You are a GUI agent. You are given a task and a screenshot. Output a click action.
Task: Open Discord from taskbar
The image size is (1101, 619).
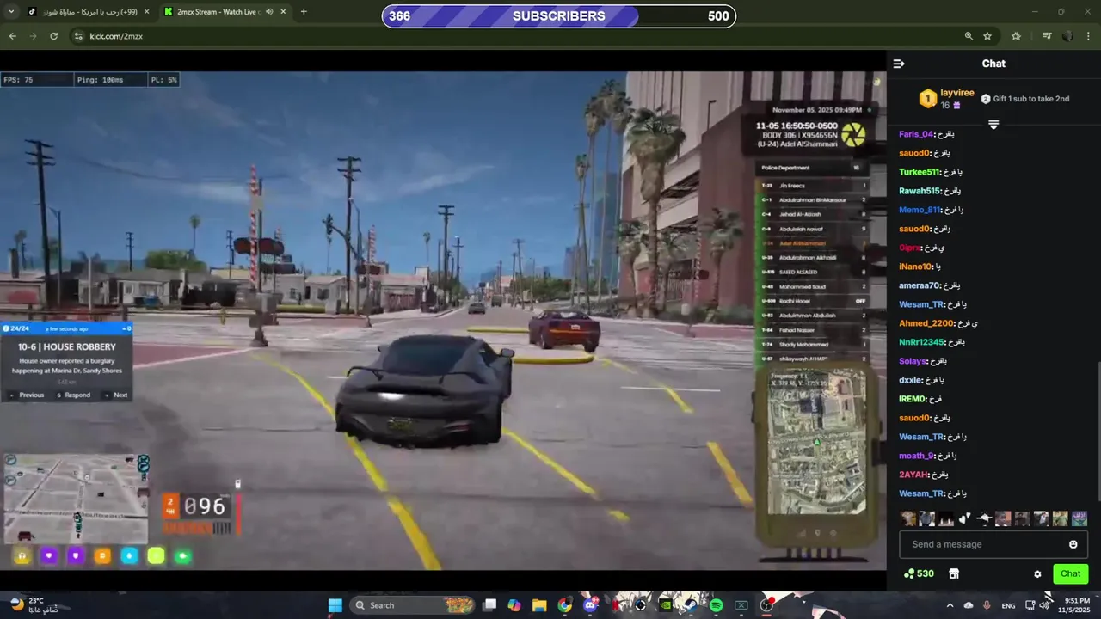click(x=590, y=605)
